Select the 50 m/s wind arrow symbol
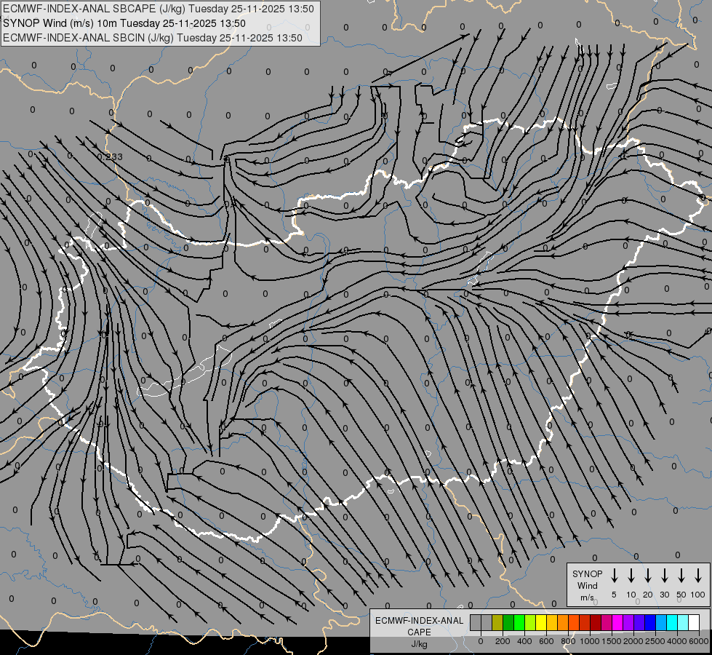Viewport: 712px width, 655px height. tap(681, 576)
